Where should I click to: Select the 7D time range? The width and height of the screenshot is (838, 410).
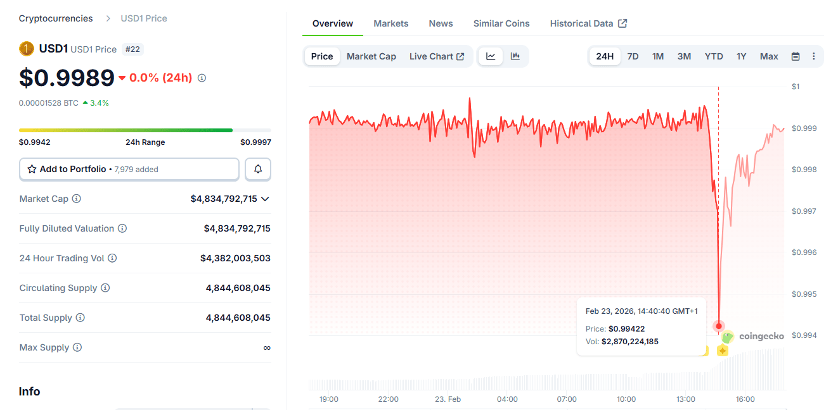coord(633,56)
